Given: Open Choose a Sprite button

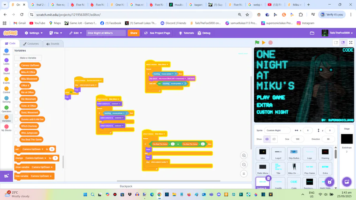Looking at the screenshot, I should point(329,182).
